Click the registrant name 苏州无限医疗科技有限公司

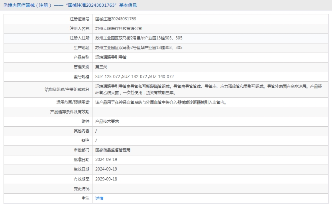click(x=119, y=28)
